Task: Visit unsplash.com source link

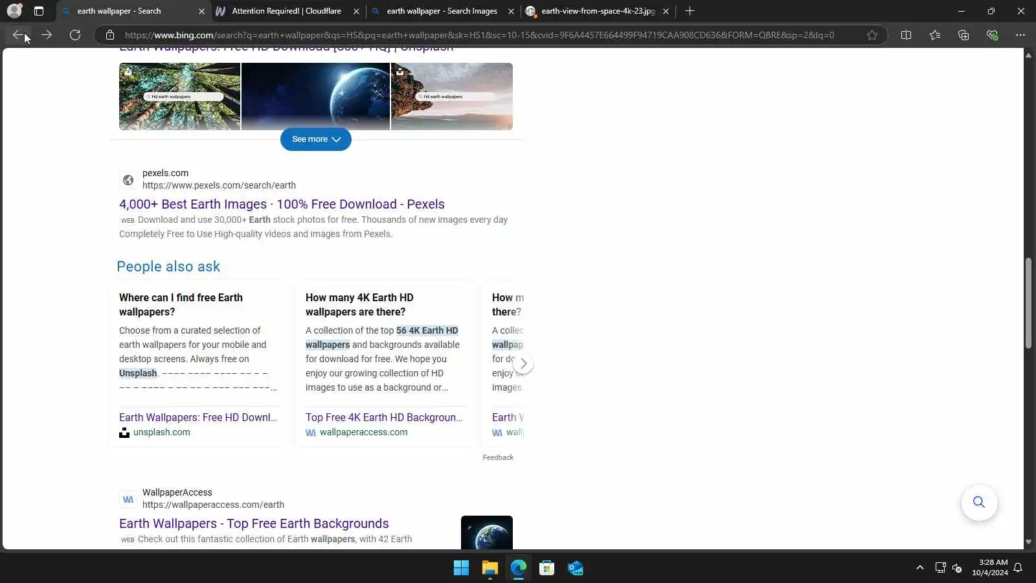Action: (x=162, y=432)
